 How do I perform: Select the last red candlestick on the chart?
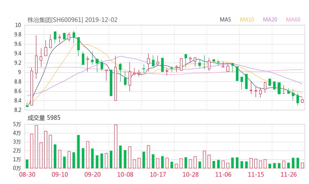[x=302, y=101]
